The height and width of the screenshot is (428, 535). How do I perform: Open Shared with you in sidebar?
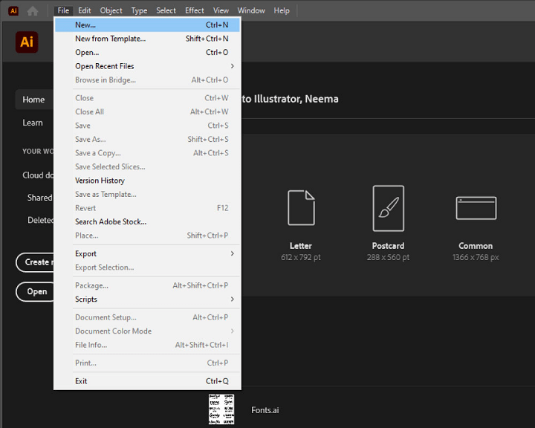[x=40, y=198]
